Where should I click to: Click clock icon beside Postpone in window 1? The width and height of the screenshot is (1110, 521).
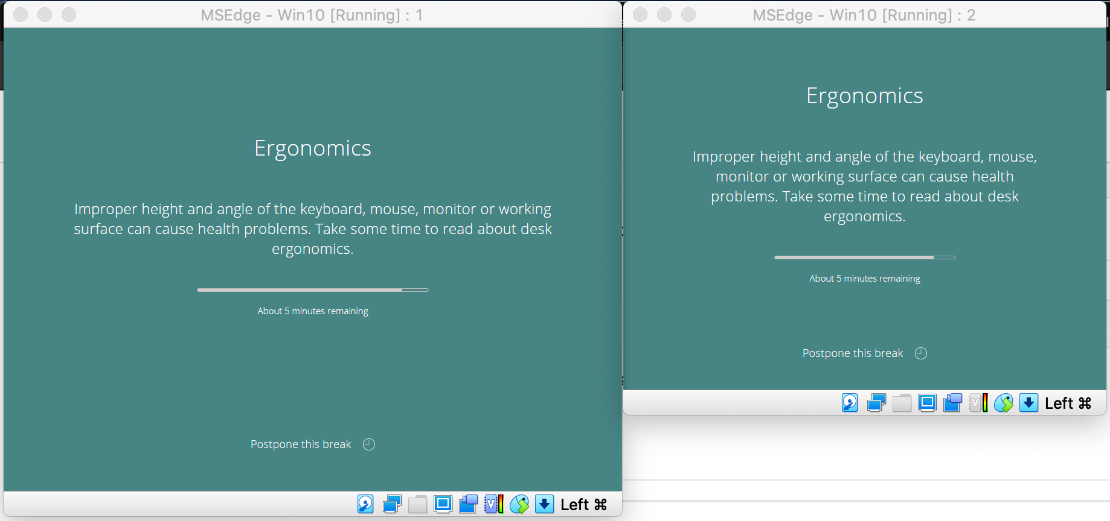point(369,444)
